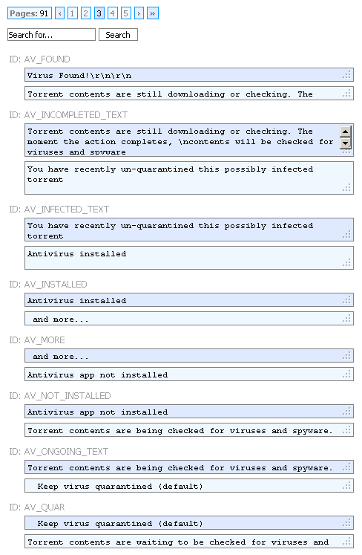Click resize handle of AV_MORE source field
This screenshot has height=555, width=362.
[x=347, y=355]
